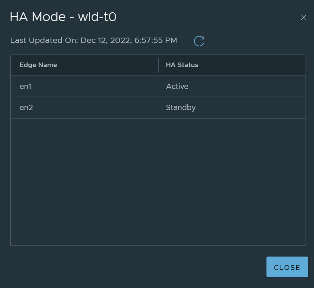The height and width of the screenshot is (288, 314).
Task: Click header row space right of HA Status
Action: point(252,65)
